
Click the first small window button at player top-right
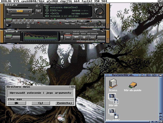[95, 5]
